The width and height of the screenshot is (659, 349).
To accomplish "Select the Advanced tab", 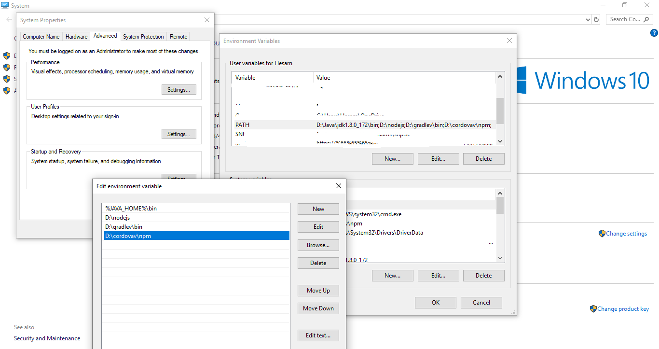I will click(x=105, y=36).
